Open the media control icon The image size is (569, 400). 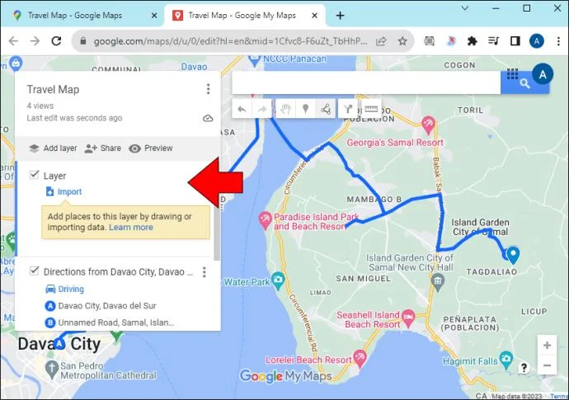(493, 41)
